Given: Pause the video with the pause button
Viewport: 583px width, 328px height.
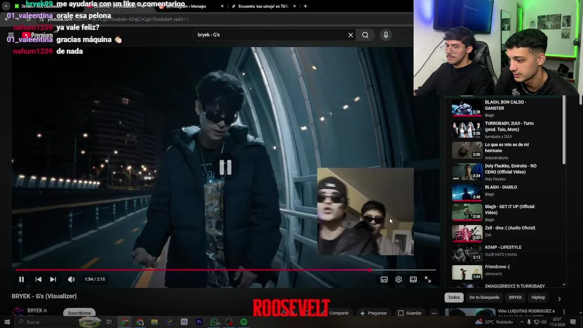Looking at the screenshot, I should [21, 279].
